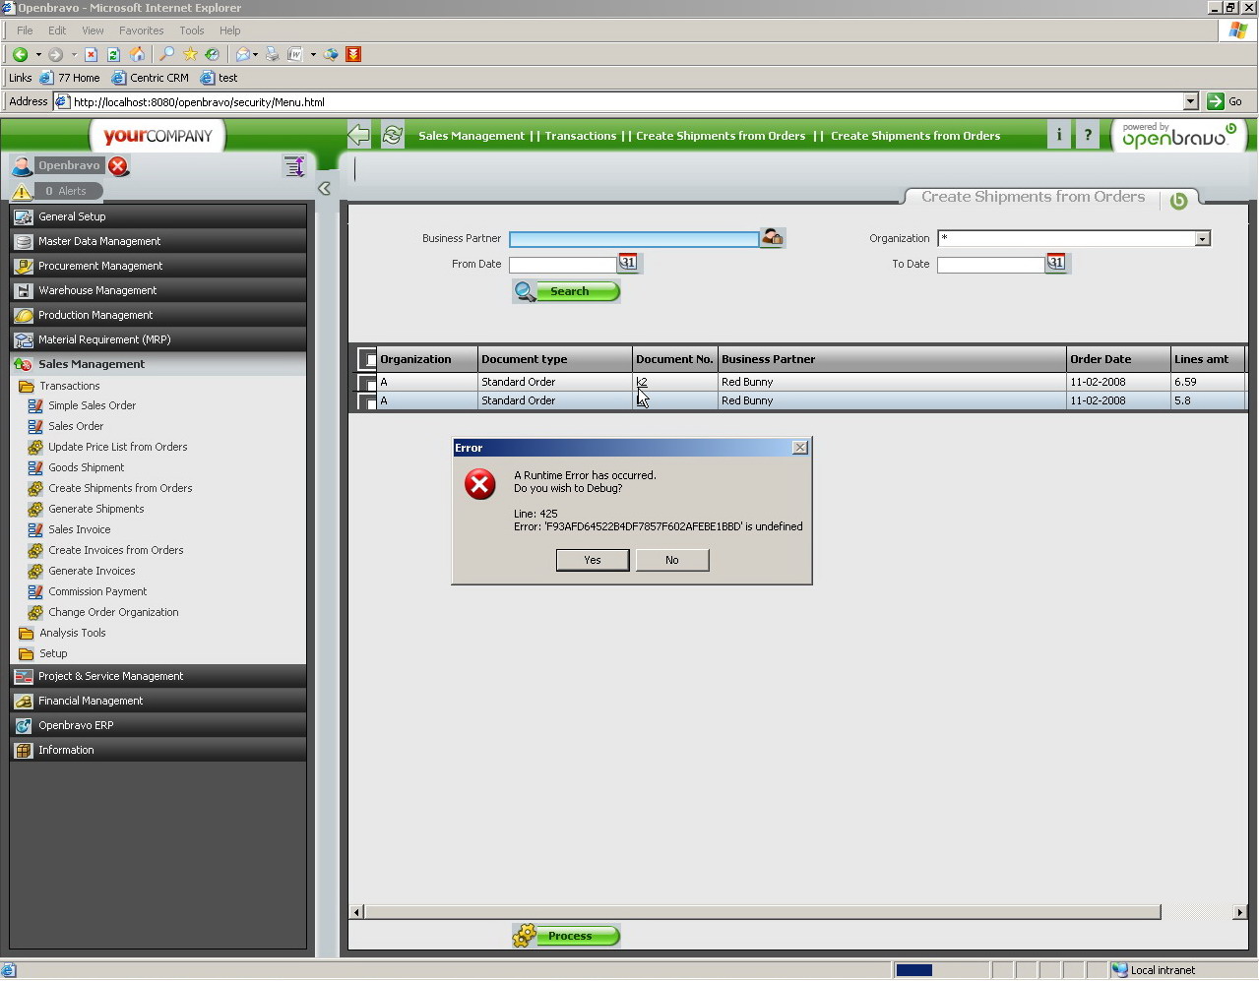
Task: Open the Organization dropdown
Action: (x=1201, y=239)
